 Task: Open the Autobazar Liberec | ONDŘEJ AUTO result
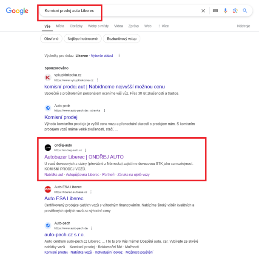point(84,157)
